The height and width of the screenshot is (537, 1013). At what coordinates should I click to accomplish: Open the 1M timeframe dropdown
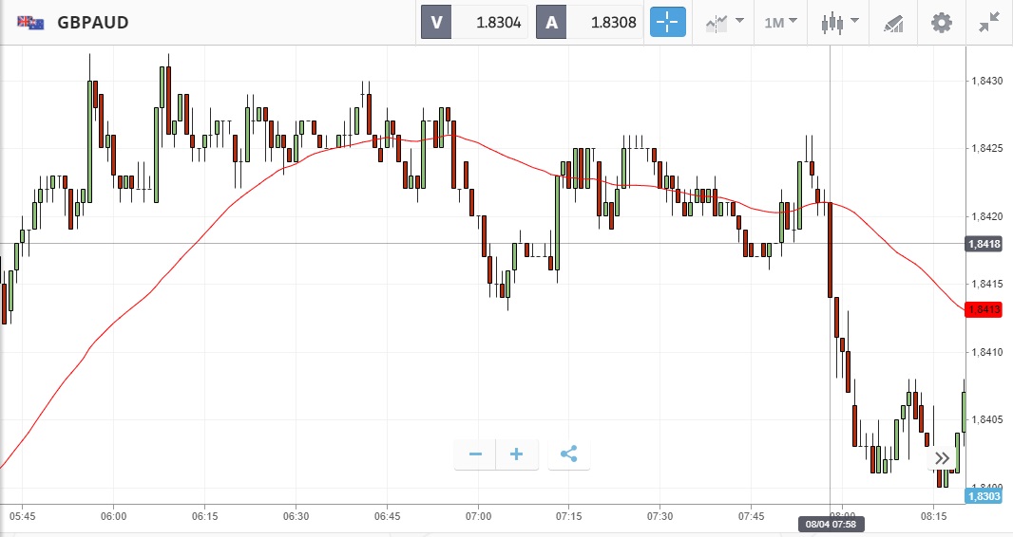[x=781, y=22]
